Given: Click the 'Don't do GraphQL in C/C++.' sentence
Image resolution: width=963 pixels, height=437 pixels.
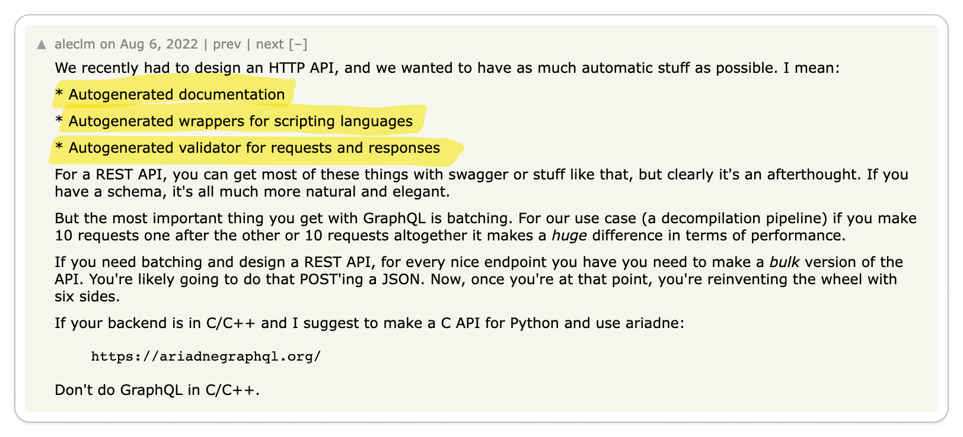Looking at the screenshot, I should tap(157, 390).
